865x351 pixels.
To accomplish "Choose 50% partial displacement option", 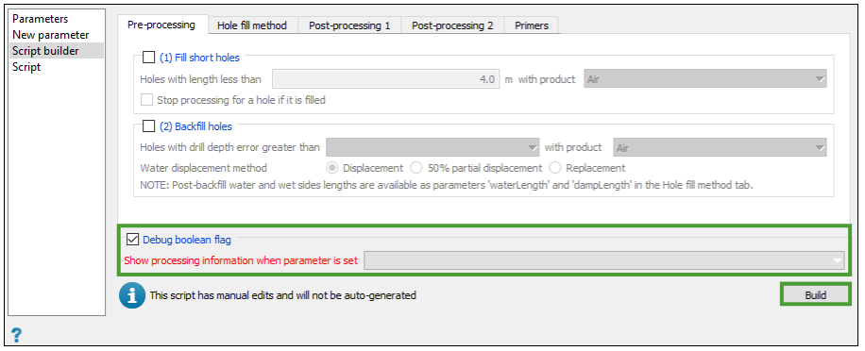I will click(416, 168).
